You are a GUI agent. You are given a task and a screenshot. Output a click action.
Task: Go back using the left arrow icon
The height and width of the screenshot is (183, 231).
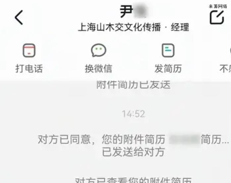19,17
